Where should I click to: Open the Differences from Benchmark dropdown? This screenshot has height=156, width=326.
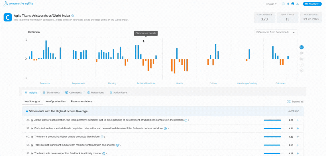pos(276,32)
